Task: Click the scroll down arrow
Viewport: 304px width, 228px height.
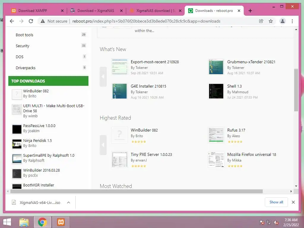Action: pyautogui.click(x=296, y=186)
